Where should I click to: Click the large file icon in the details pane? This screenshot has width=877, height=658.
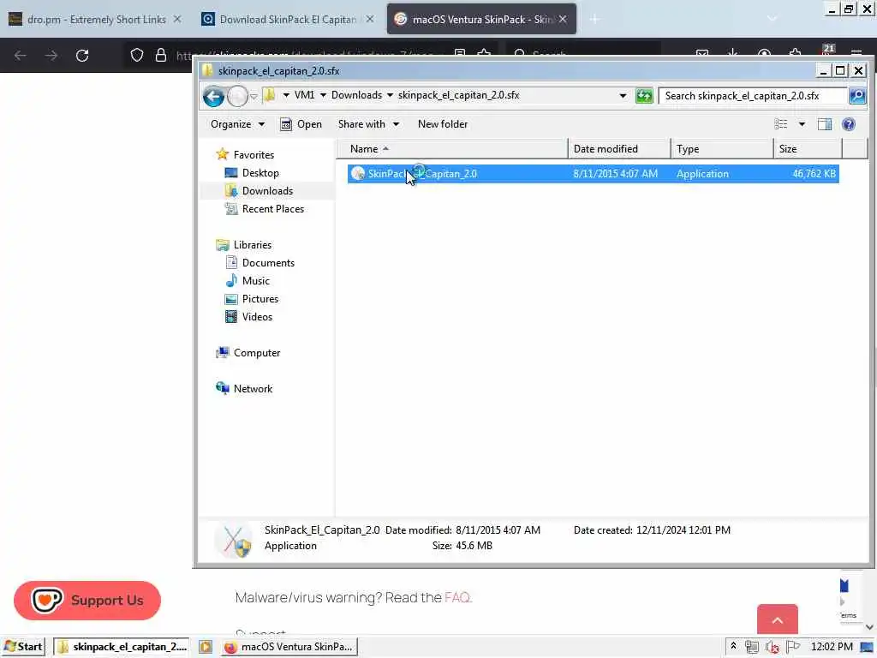pos(233,540)
